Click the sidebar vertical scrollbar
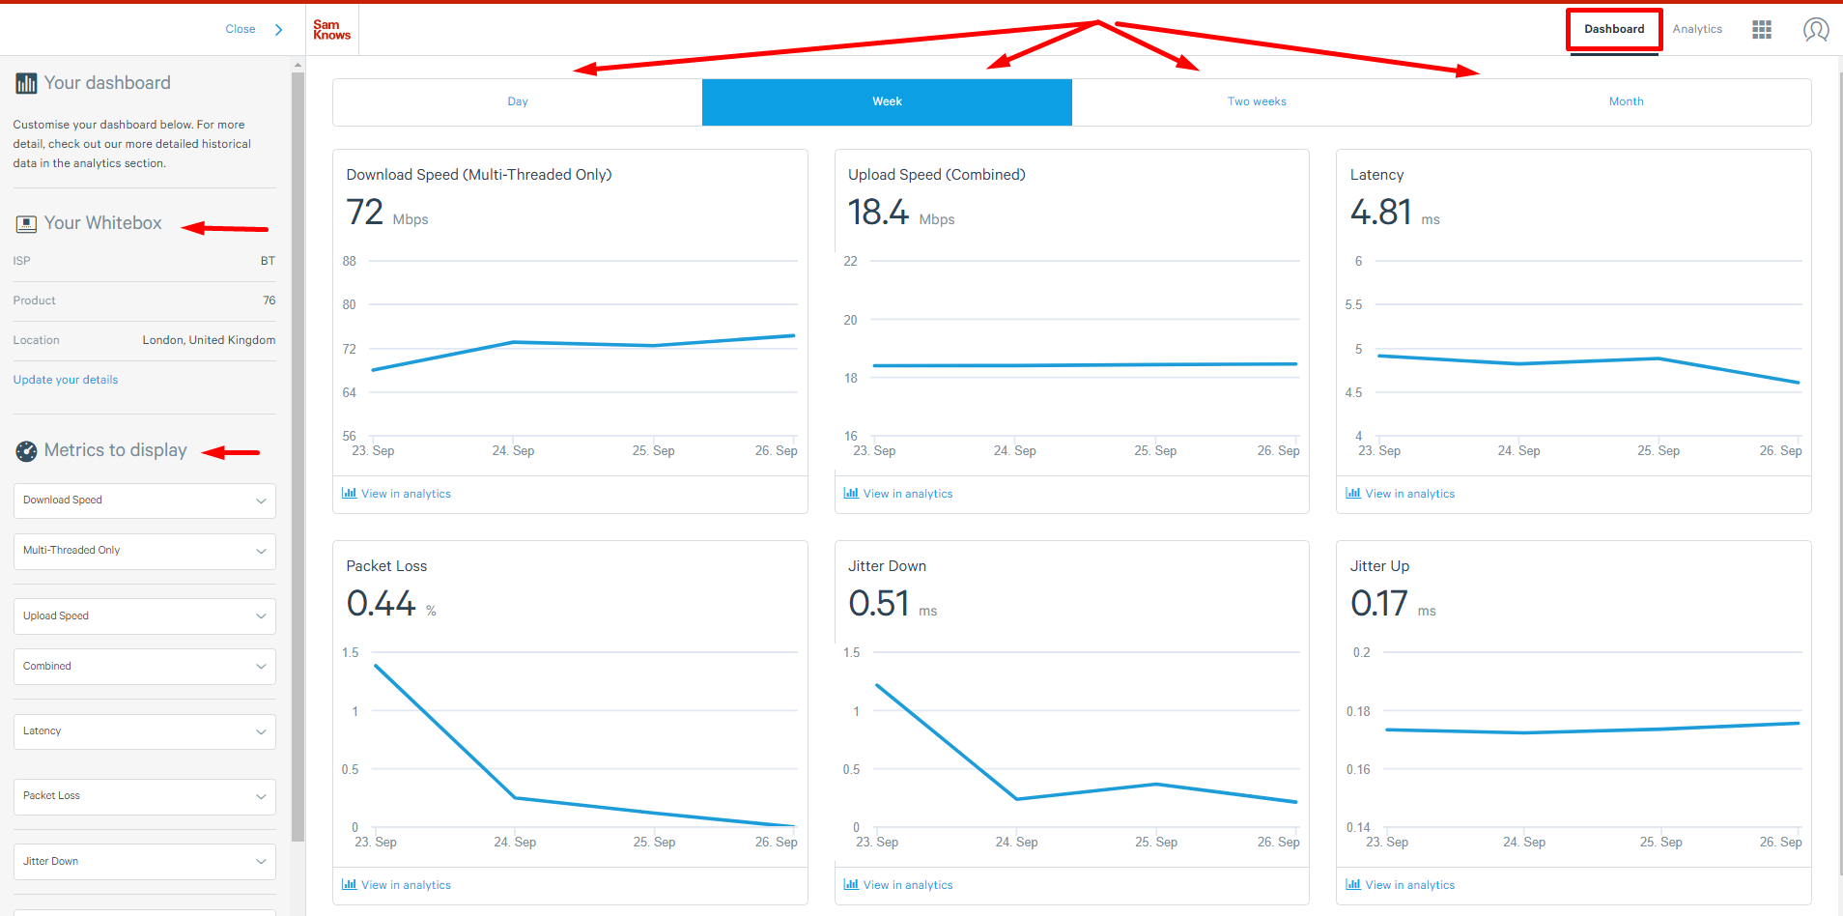 298,454
